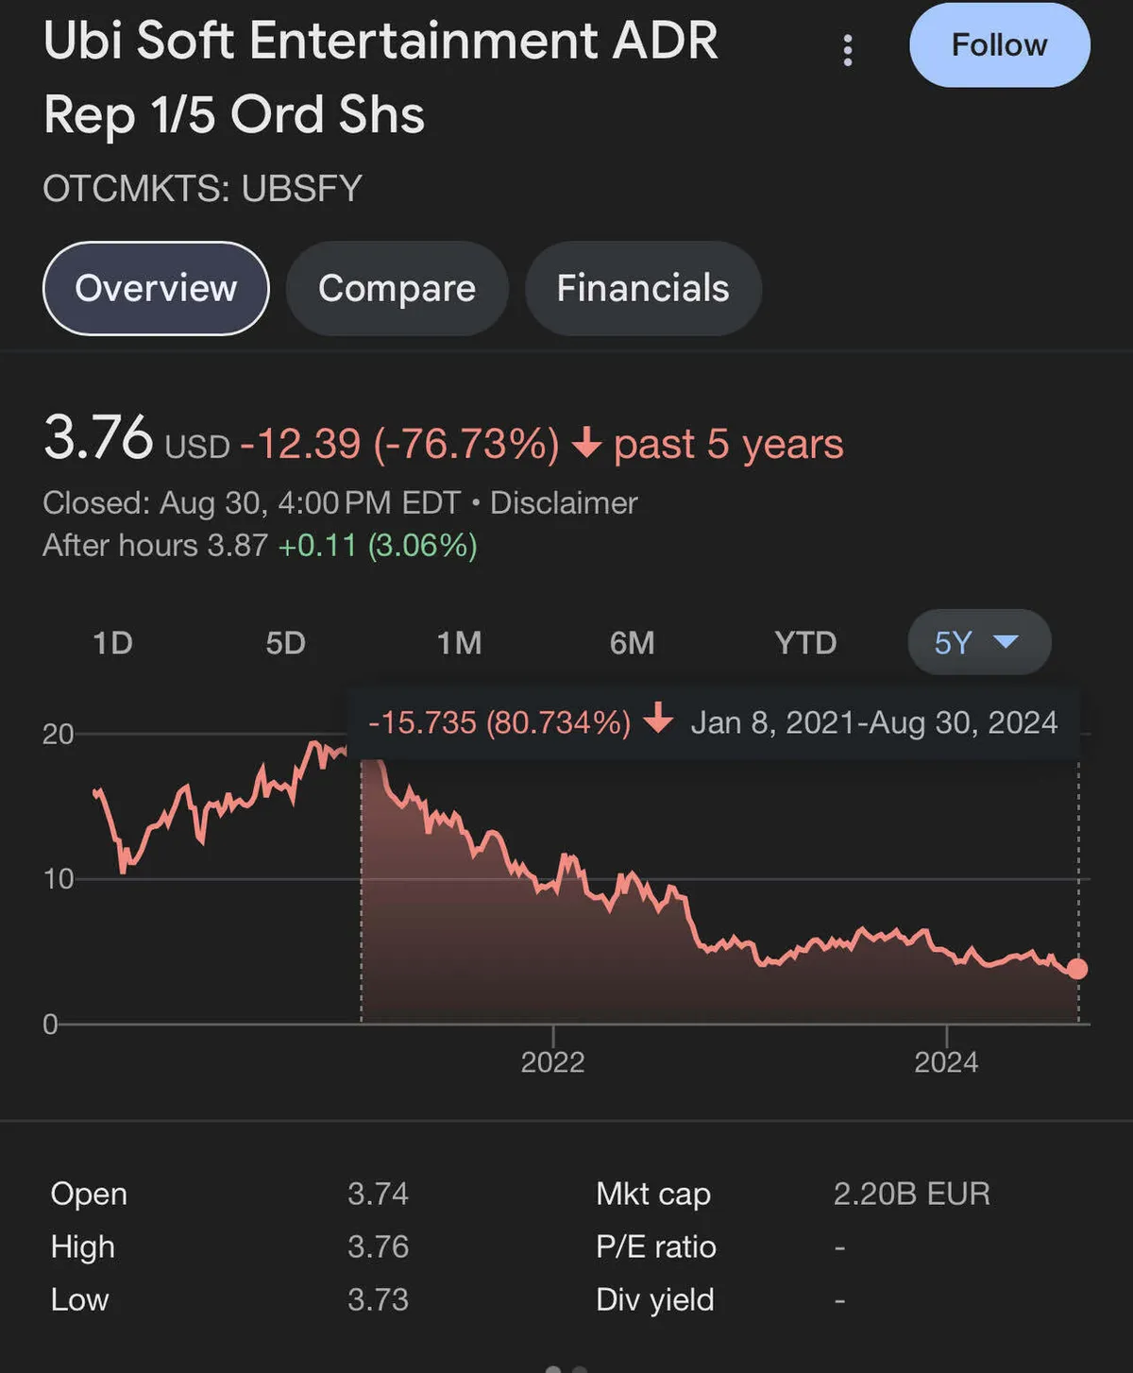Click the dropdown arrow beside 5Y
The width and height of the screenshot is (1133, 1373).
[1006, 642]
